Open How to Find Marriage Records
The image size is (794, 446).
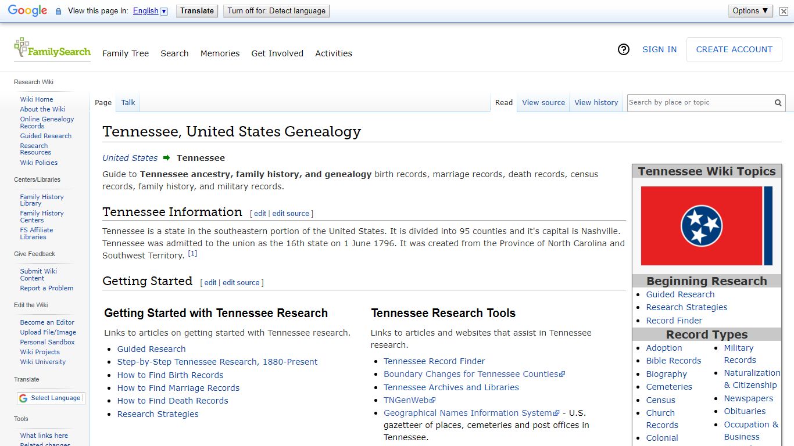point(178,388)
